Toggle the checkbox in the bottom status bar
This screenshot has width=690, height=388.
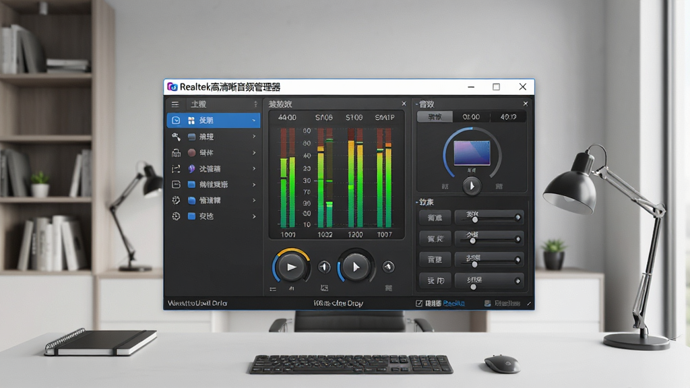pyautogui.click(x=419, y=303)
